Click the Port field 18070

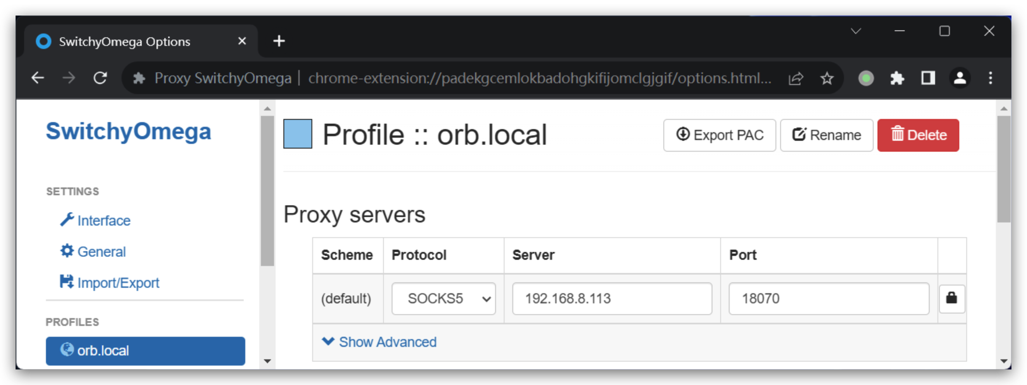tap(829, 299)
